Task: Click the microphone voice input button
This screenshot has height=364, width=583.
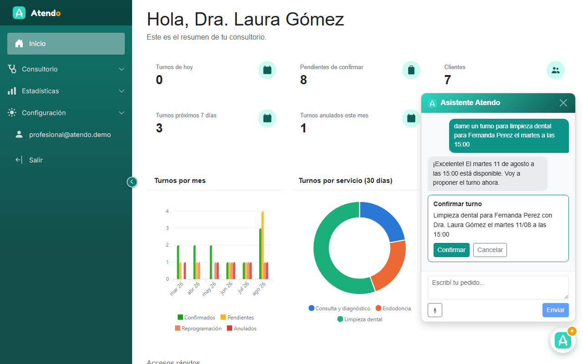Action: [x=435, y=310]
